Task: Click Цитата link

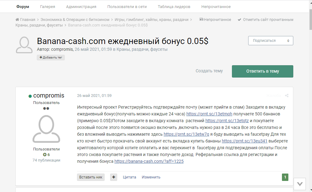Action: 129,177
